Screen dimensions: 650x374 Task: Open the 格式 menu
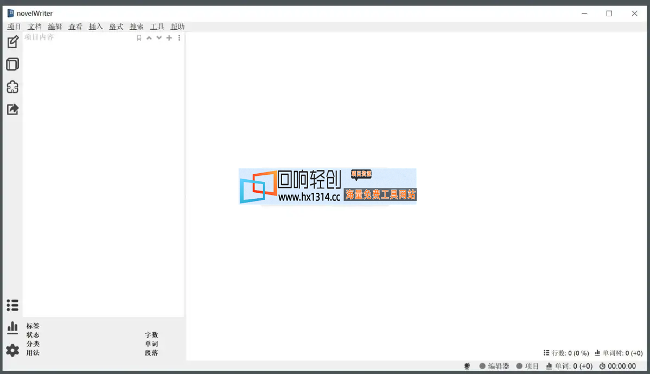[x=116, y=27]
